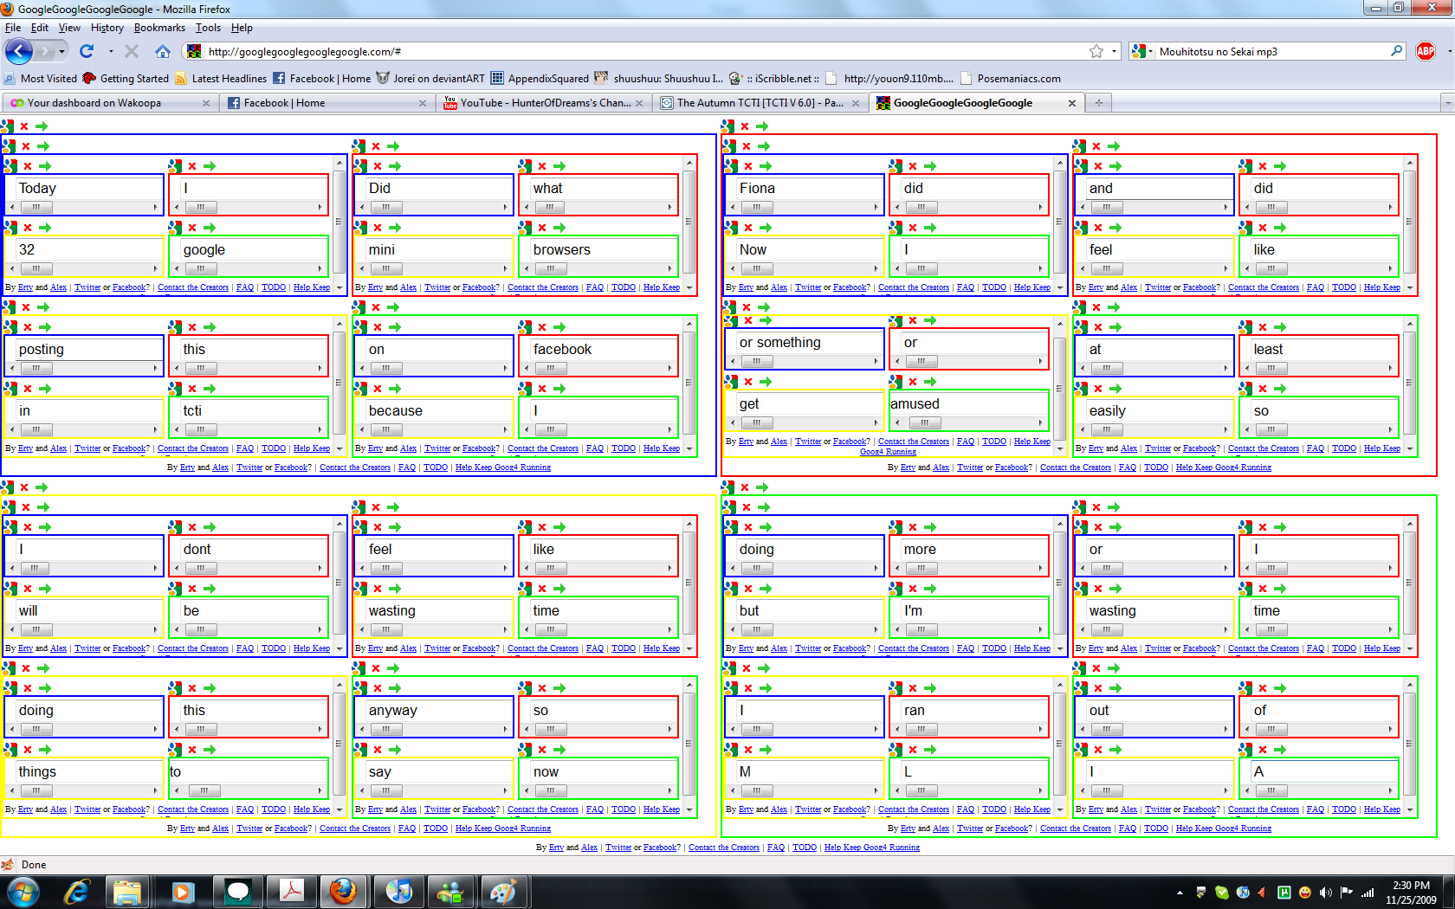Click the red X above the 'Today' box
The height and width of the screenshot is (909, 1455).
click(x=28, y=166)
